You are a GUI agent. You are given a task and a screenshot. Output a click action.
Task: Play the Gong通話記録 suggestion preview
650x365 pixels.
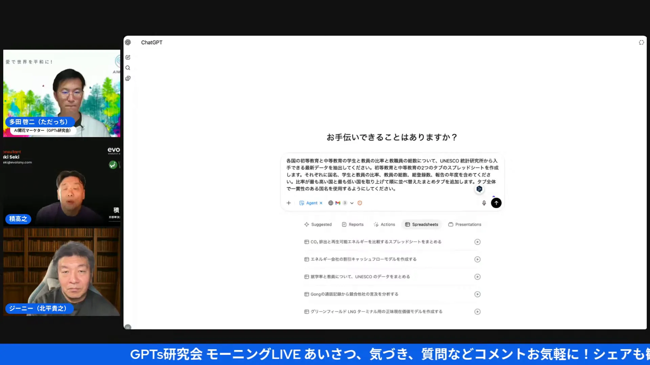(x=477, y=294)
